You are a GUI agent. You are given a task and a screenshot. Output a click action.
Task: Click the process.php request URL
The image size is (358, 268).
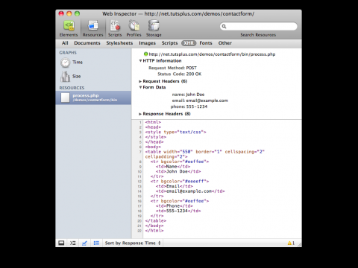coord(212,54)
